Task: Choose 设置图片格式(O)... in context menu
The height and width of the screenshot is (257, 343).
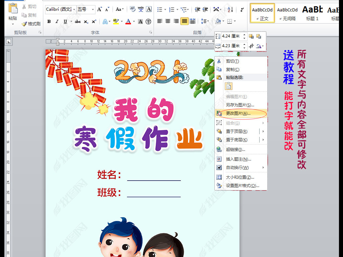Action: coord(241,185)
